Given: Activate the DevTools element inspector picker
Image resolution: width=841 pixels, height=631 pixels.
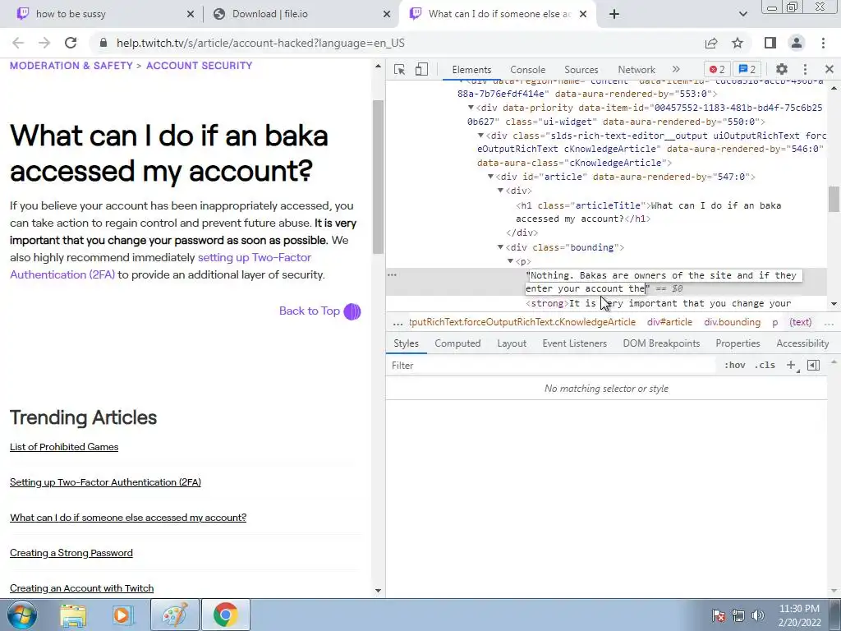Looking at the screenshot, I should pyautogui.click(x=399, y=69).
